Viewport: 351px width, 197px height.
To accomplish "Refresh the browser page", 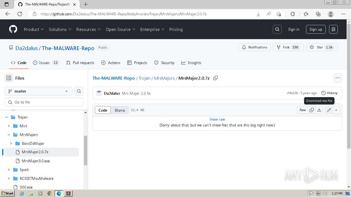I will pos(19,14).
